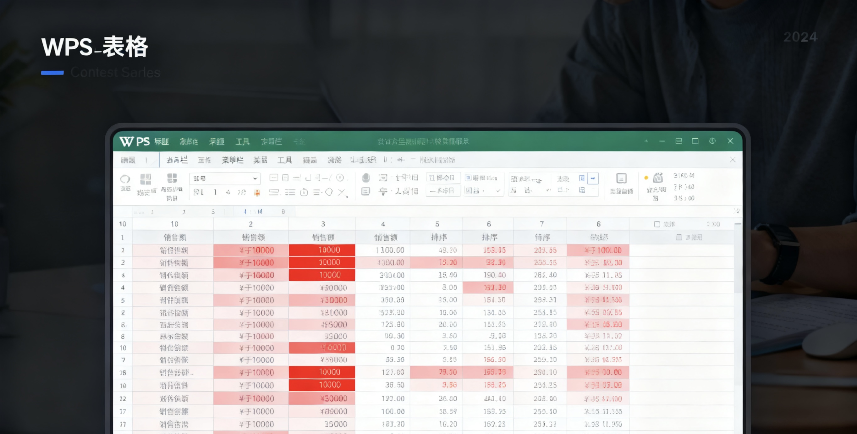
Task: Click the round clock icon in the ribbon
Action: click(x=304, y=192)
